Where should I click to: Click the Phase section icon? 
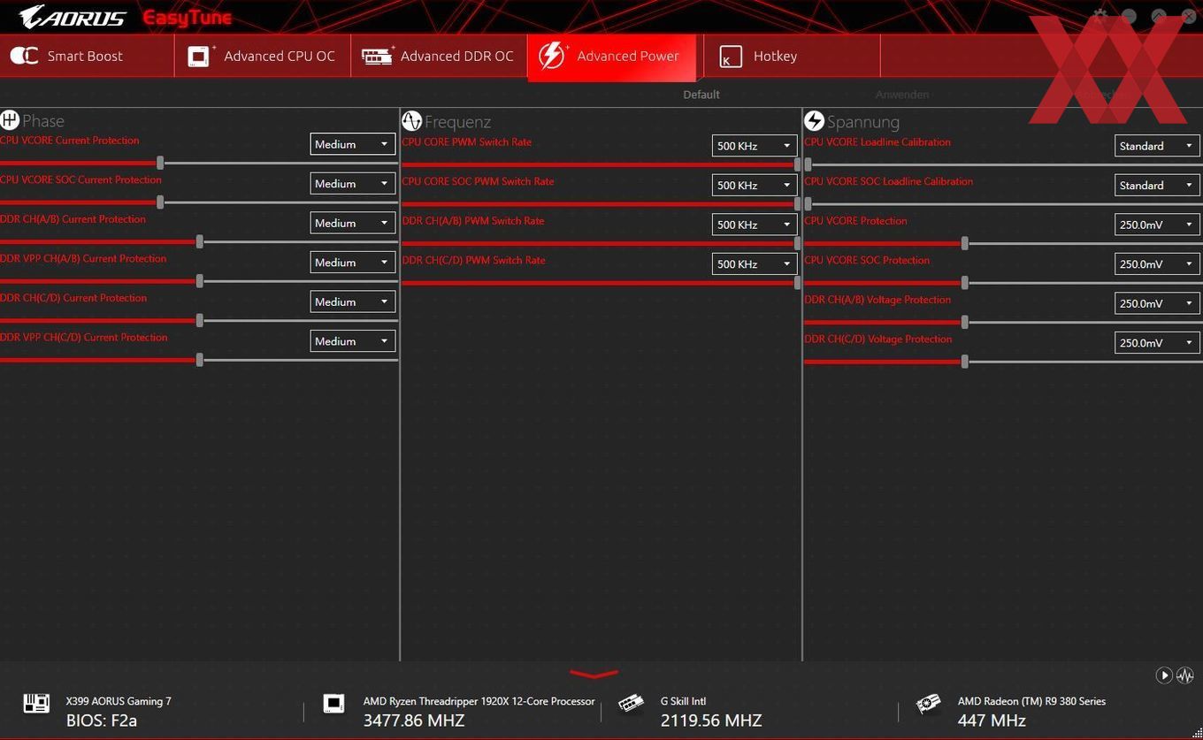pyautogui.click(x=10, y=120)
